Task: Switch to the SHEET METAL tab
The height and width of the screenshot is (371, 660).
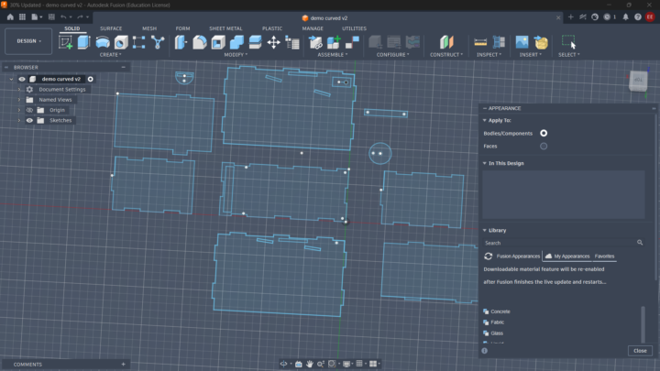Action: (225, 28)
